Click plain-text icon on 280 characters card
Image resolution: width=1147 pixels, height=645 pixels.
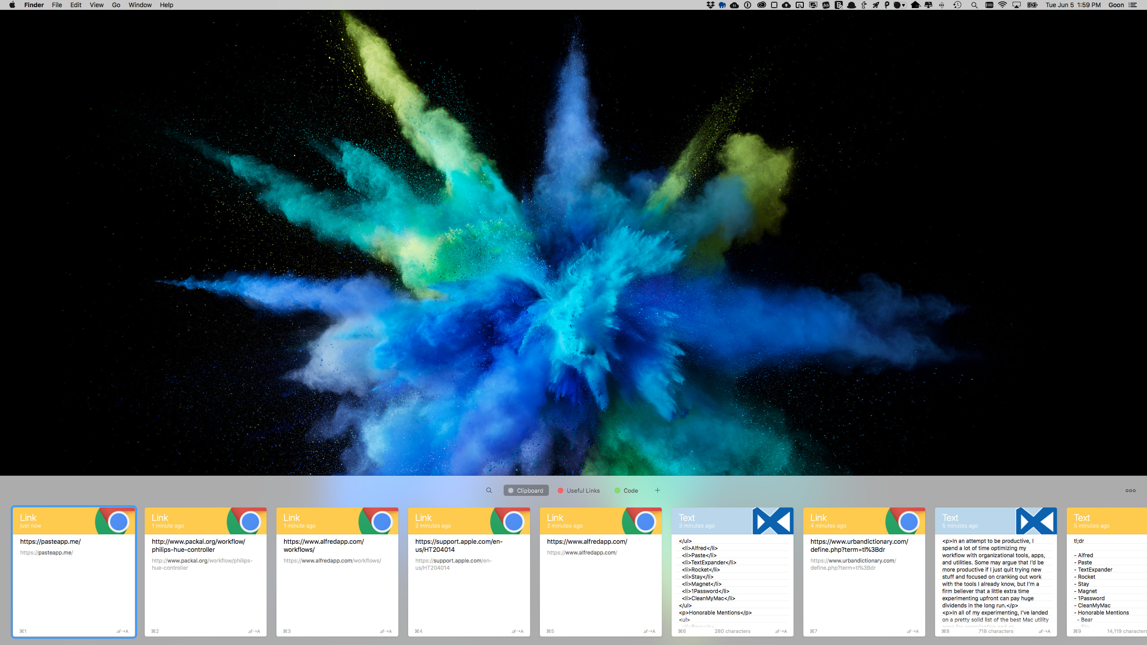click(781, 631)
